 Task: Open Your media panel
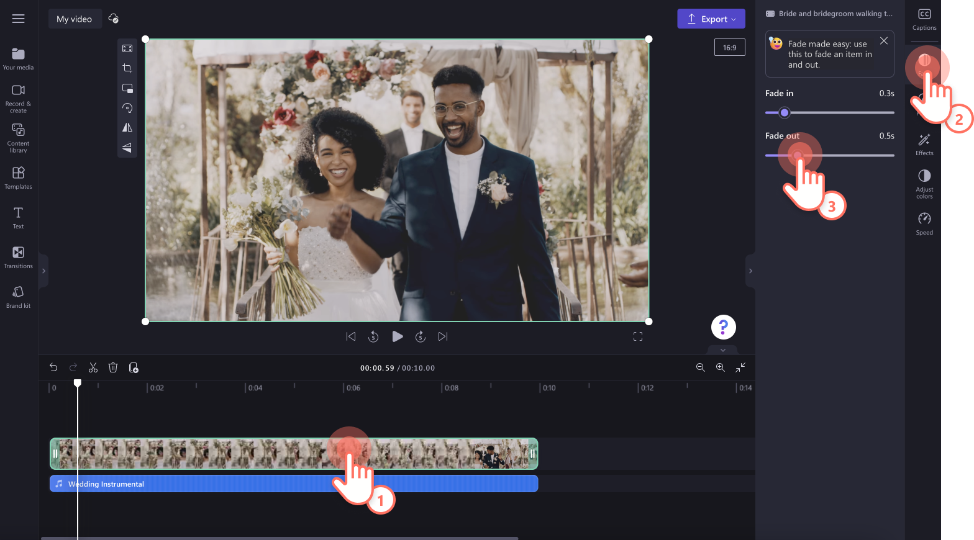[19, 59]
